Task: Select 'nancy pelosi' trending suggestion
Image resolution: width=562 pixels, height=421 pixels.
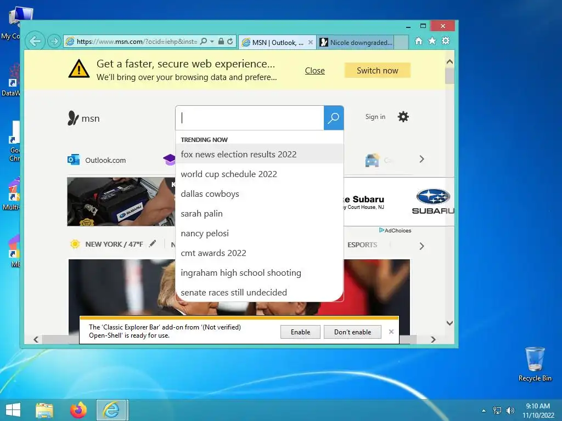Action: tap(260, 233)
